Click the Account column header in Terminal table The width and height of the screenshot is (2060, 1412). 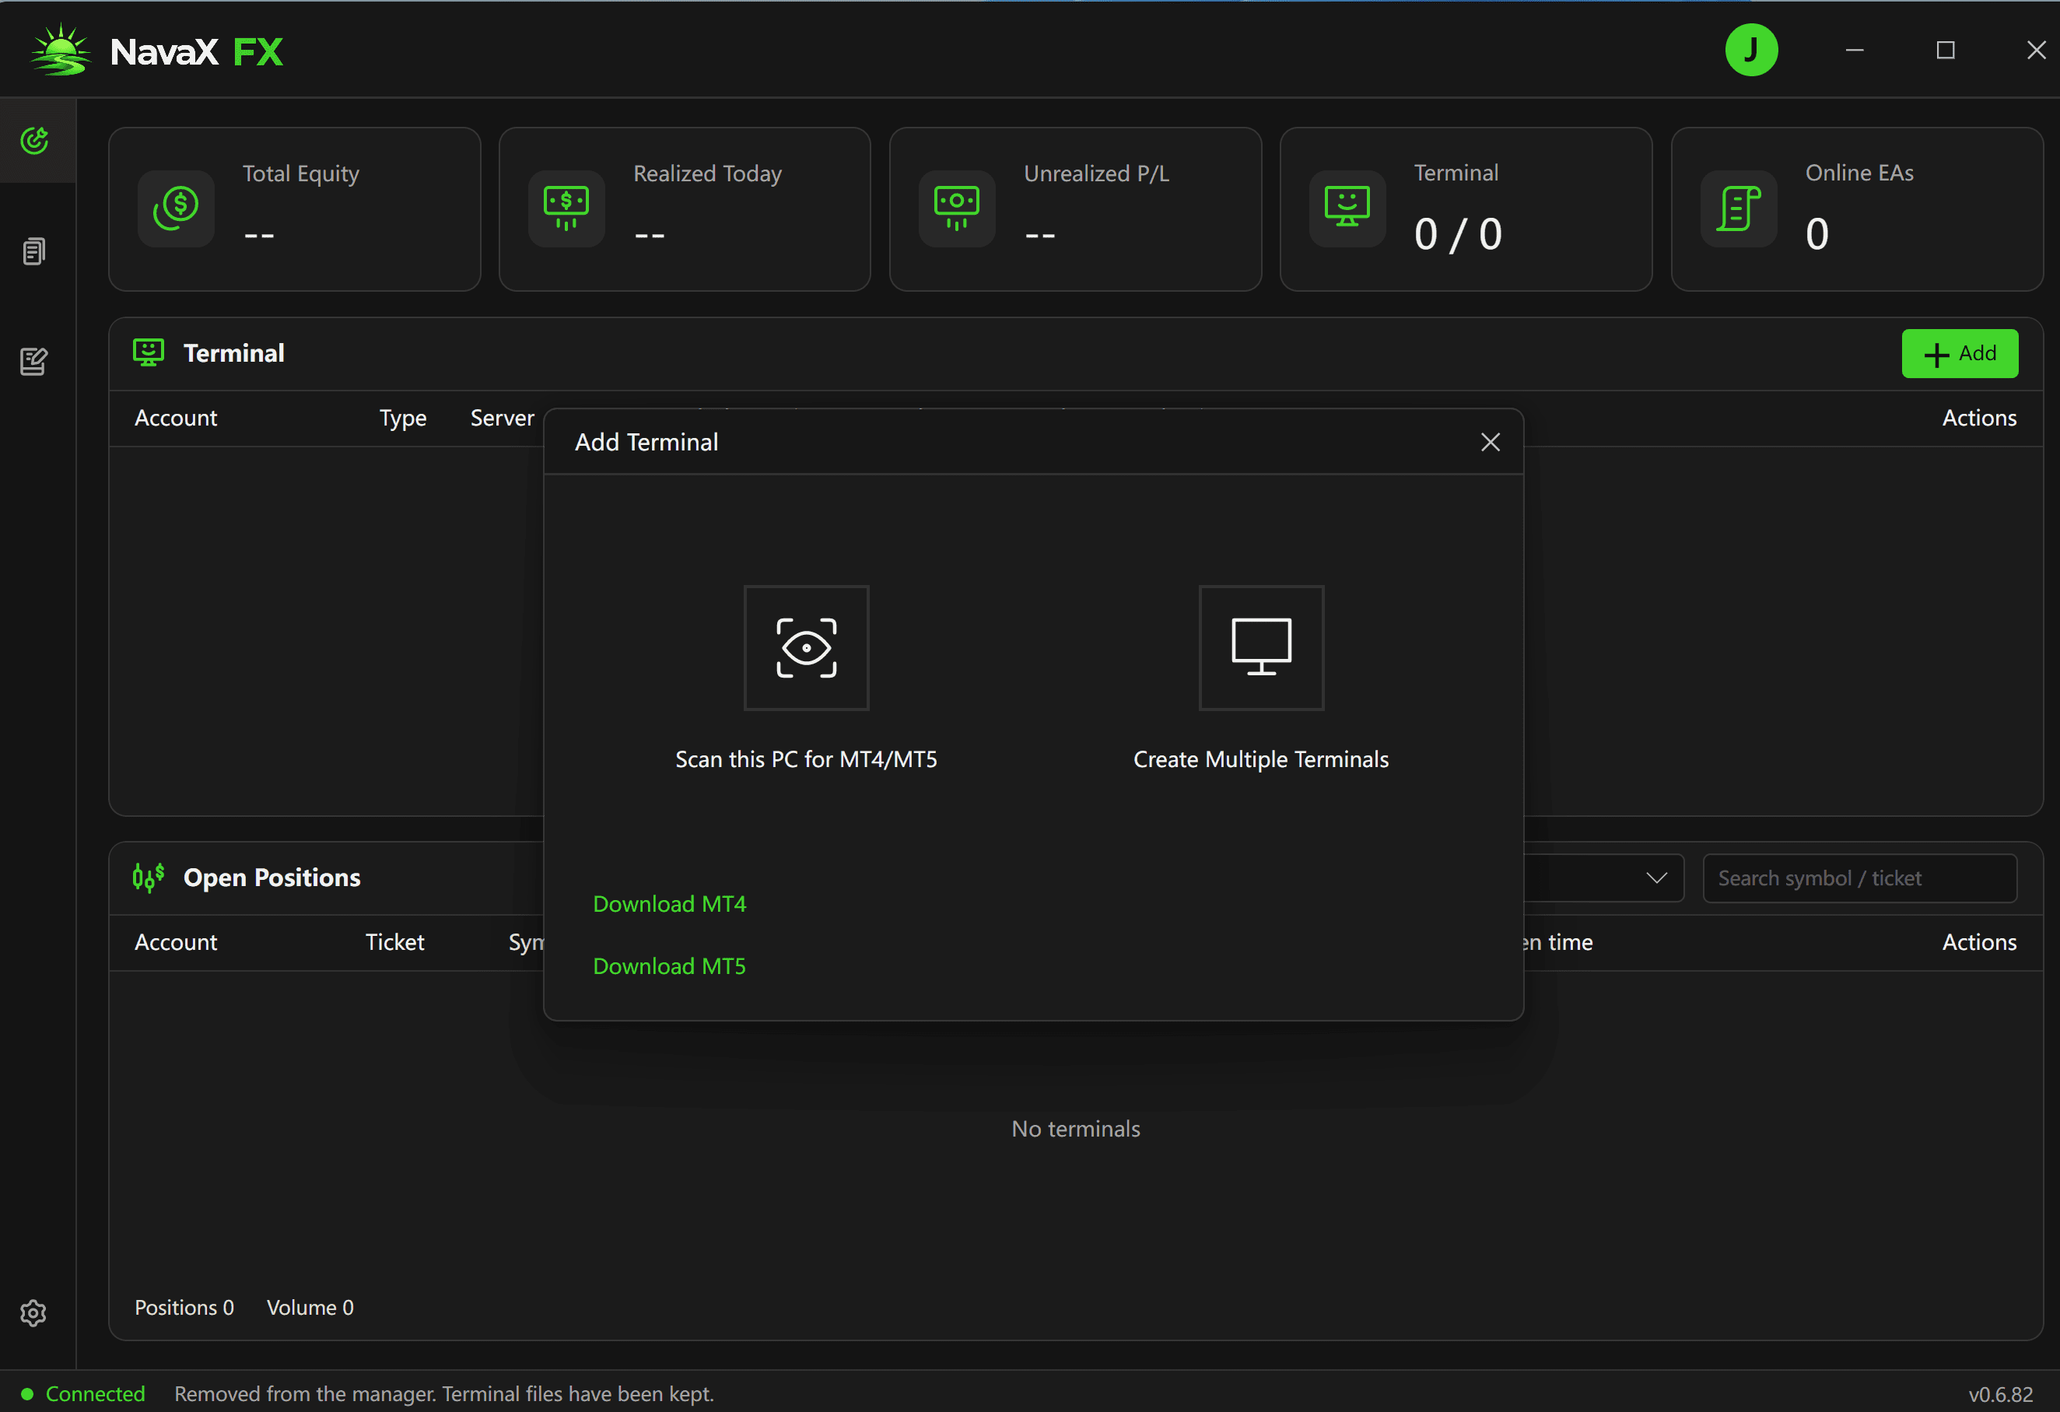pos(176,419)
